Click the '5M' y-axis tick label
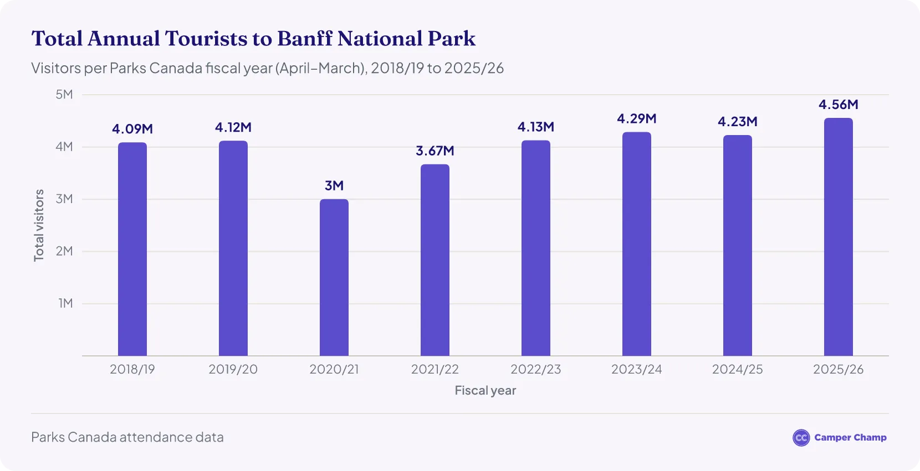Screen dimensions: 920x471 [64, 95]
